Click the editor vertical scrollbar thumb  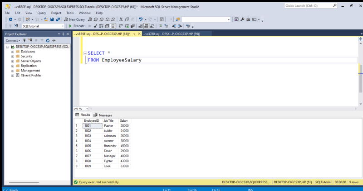[x=360, y=78]
